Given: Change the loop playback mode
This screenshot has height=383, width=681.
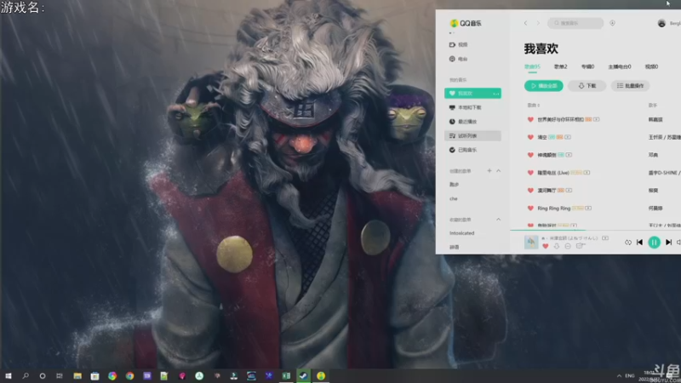Looking at the screenshot, I should click(628, 243).
